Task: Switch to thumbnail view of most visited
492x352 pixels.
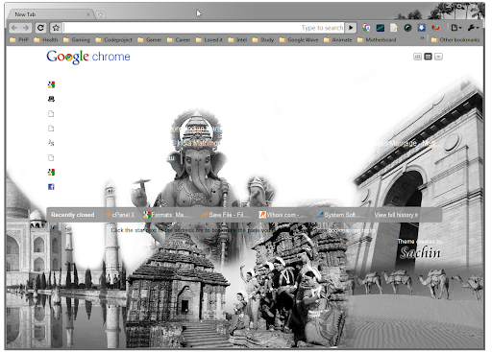Action: click(417, 57)
